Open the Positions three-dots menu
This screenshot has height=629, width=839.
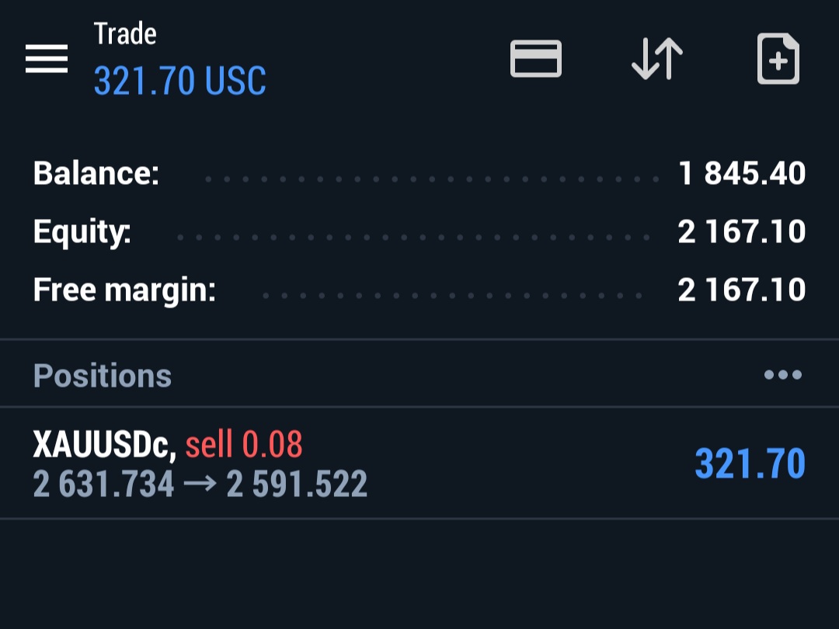(x=783, y=374)
